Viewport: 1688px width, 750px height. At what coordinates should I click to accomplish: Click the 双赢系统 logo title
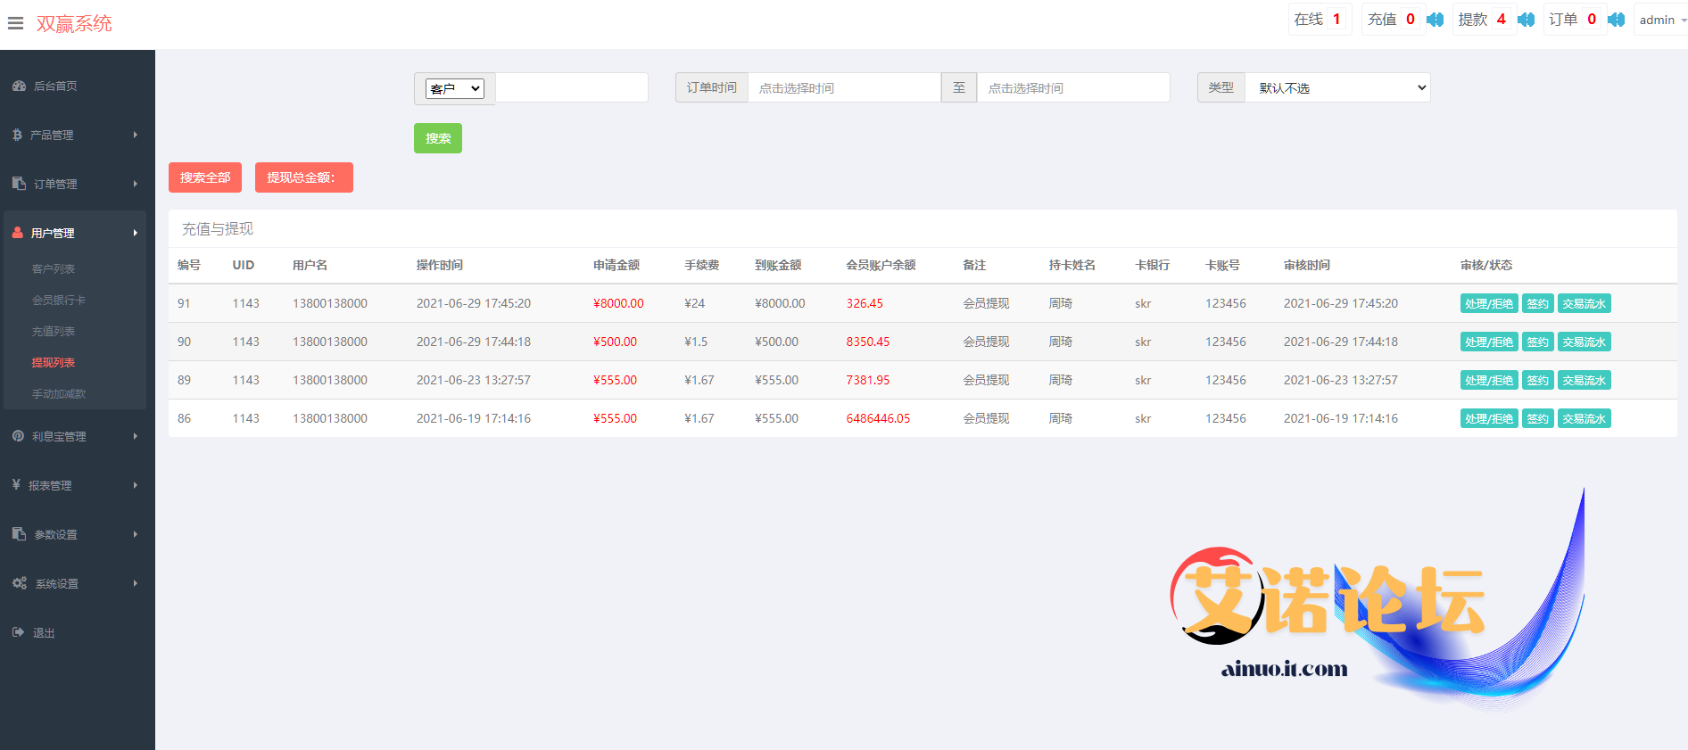[x=74, y=24]
